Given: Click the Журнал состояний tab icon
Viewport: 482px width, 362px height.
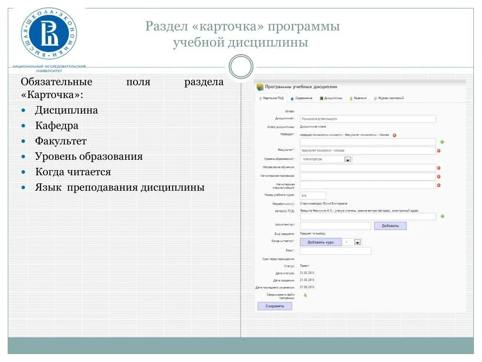Looking at the screenshot, I should click(x=375, y=99).
